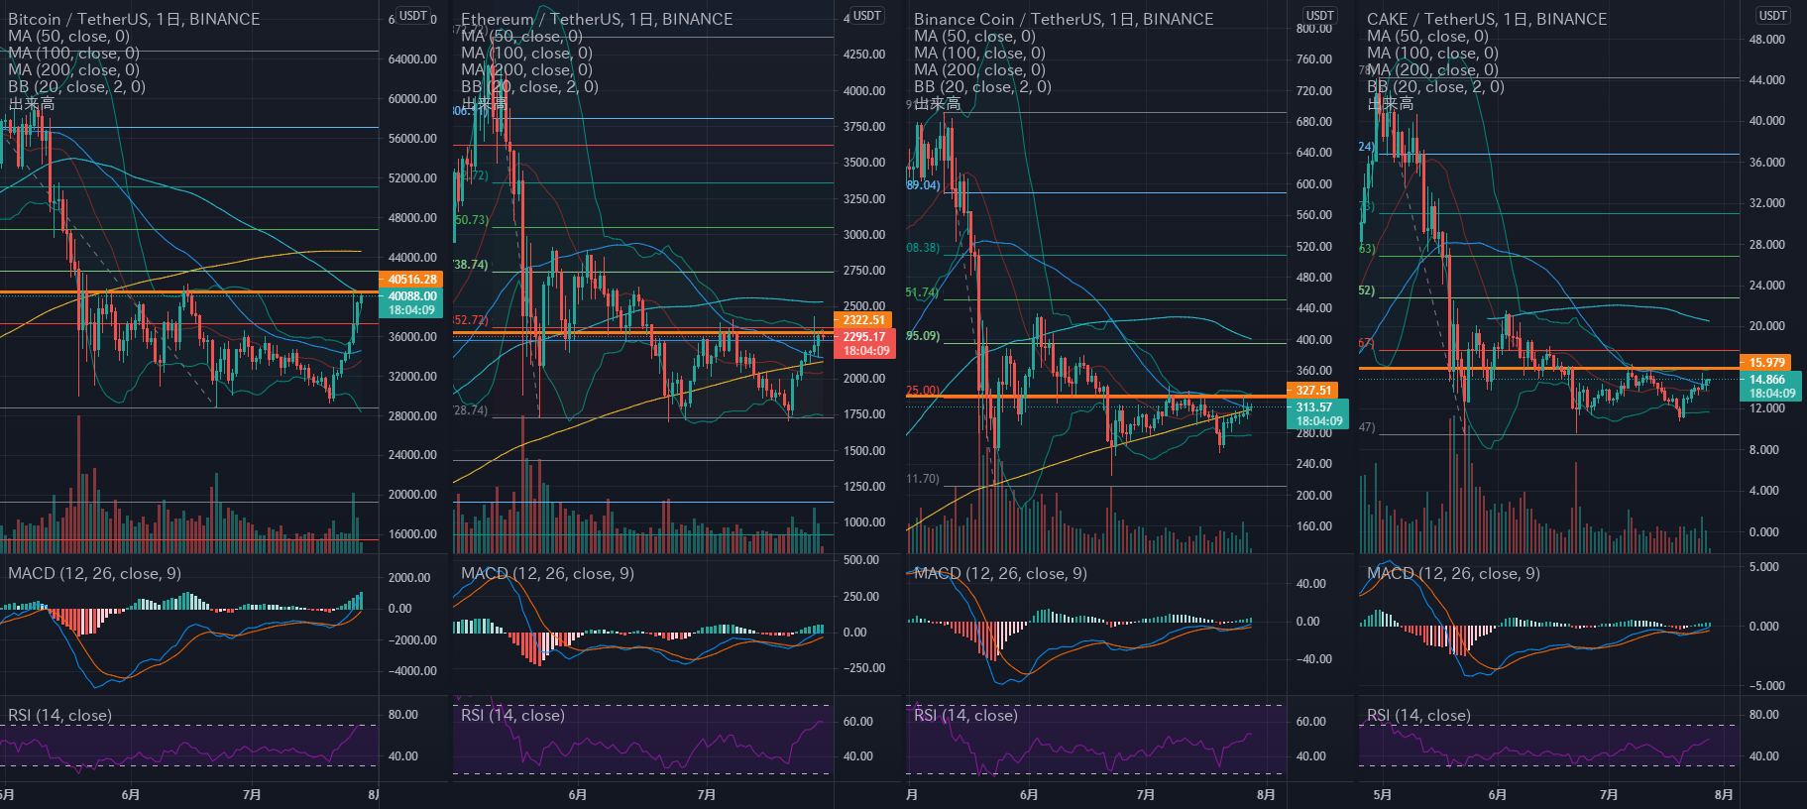Select MA (50, close, 0) on Binance Coin chart
Screen dimensions: 1807x809
point(974,36)
